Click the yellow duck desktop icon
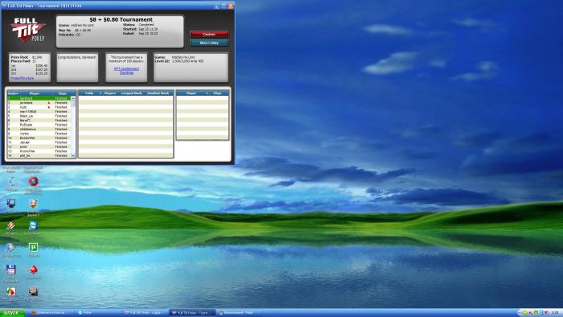The width and height of the screenshot is (563, 317). pos(33,204)
